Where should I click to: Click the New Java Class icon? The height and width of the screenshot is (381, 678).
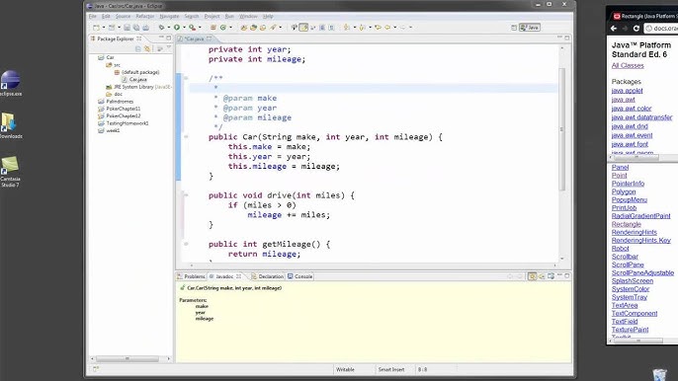click(x=223, y=28)
